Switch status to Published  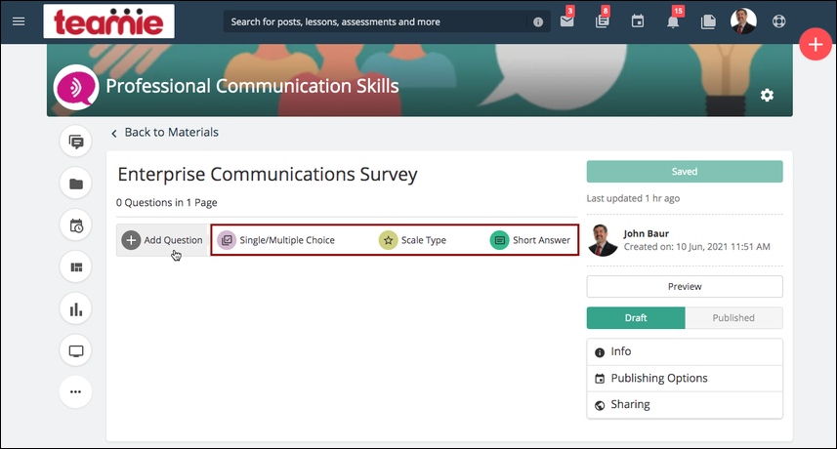(x=733, y=318)
